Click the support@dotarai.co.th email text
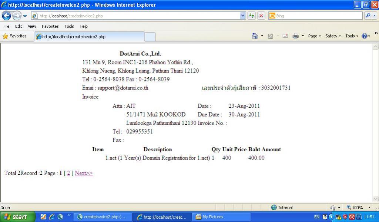The width and height of the screenshot is (379, 222). click(123, 88)
